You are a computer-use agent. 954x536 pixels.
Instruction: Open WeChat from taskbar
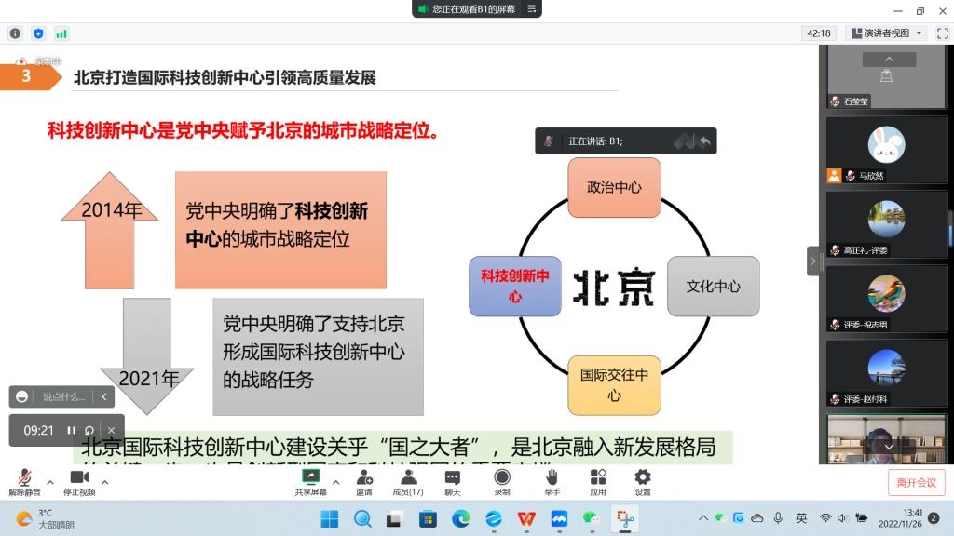[x=592, y=518]
